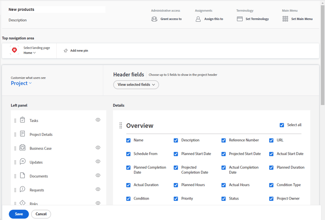Click the Set Terminology icon
Screen dimensions: 325x220
click(240, 19)
